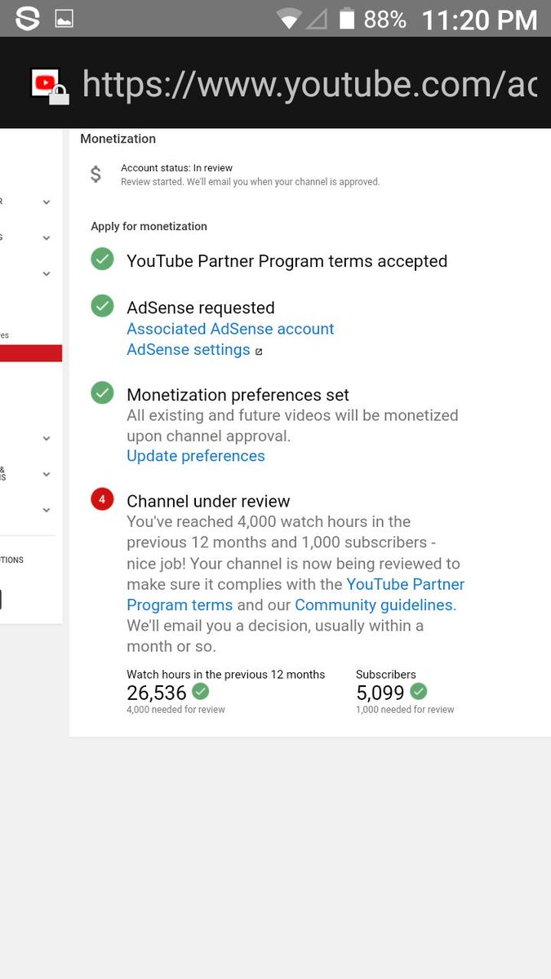Expand the first sidebar chevron
The width and height of the screenshot is (551, 979).
point(47,202)
